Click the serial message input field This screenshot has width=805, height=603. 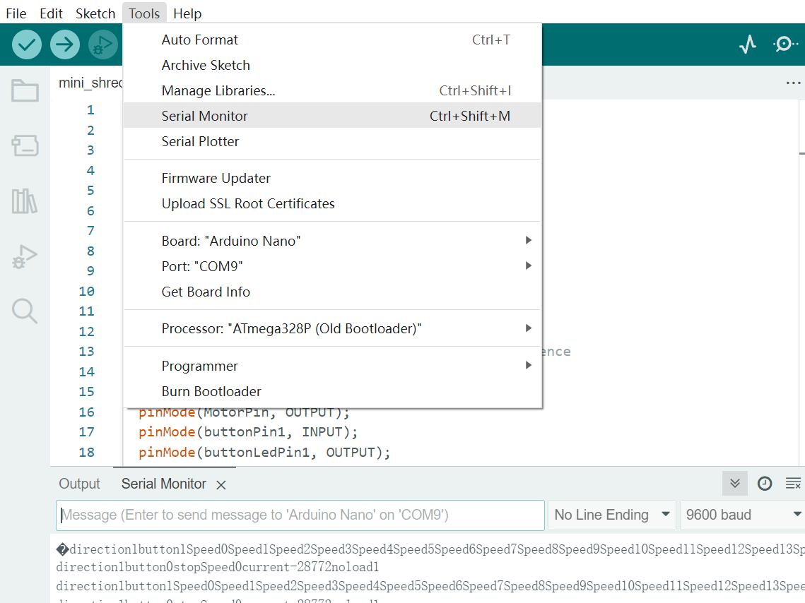point(300,515)
